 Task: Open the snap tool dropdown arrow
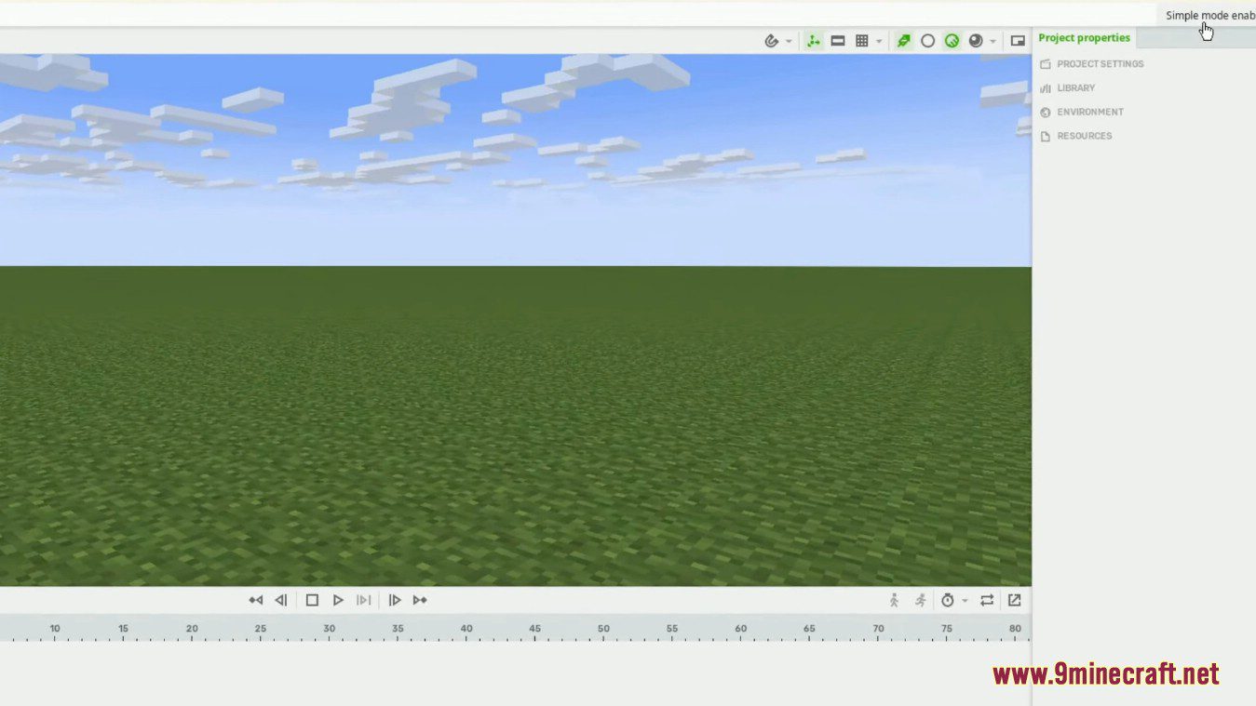[788, 40]
